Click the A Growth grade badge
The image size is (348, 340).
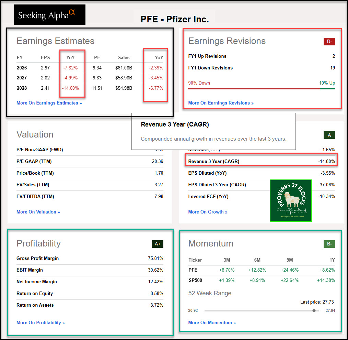tap(329, 135)
